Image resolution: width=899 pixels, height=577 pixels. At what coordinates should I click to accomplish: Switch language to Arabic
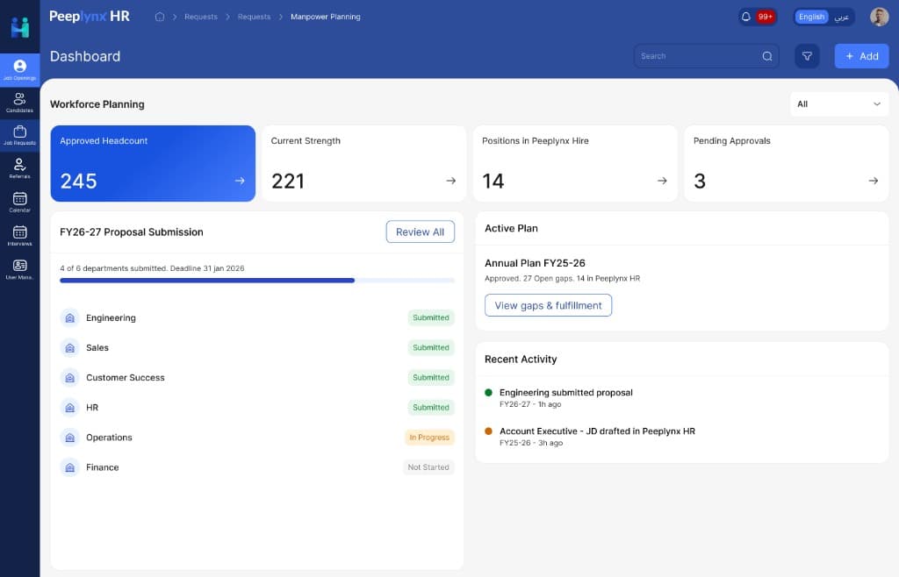pyautogui.click(x=841, y=17)
